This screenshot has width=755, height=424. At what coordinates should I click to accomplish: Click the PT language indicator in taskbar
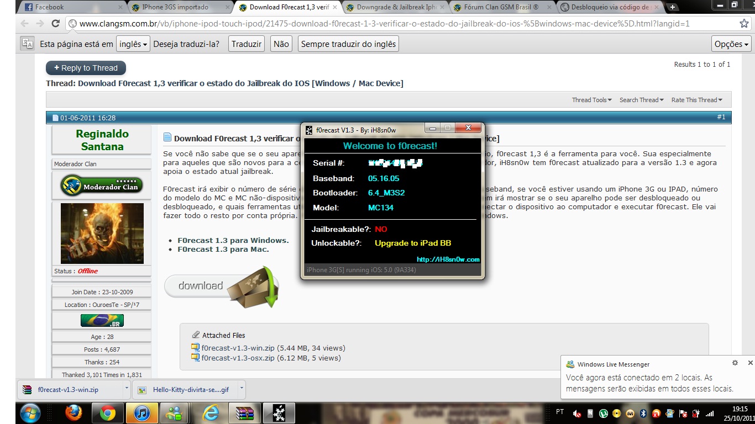560,412
